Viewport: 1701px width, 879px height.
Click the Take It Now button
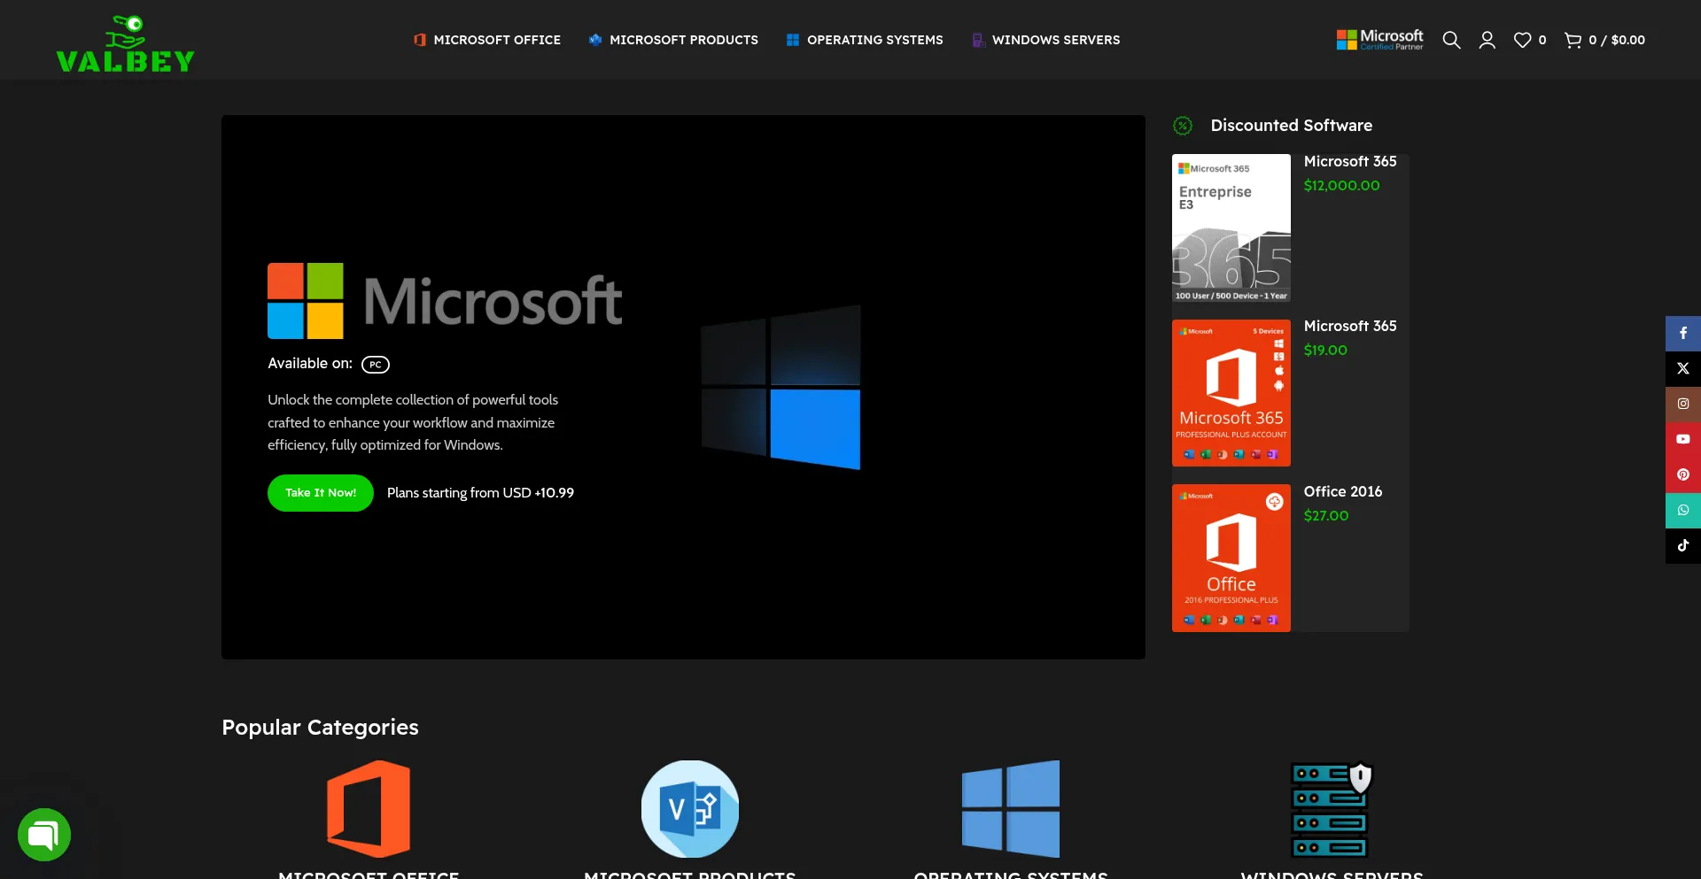pyautogui.click(x=321, y=493)
